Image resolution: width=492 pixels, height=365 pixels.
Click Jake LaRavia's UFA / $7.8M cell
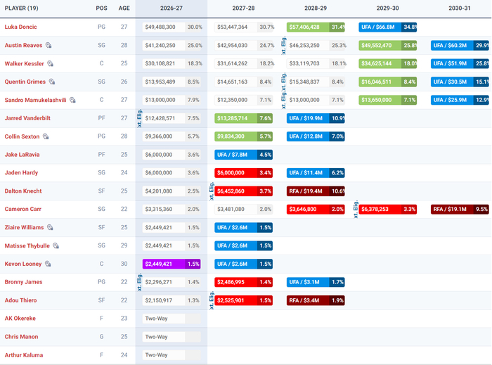click(x=243, y=155)
